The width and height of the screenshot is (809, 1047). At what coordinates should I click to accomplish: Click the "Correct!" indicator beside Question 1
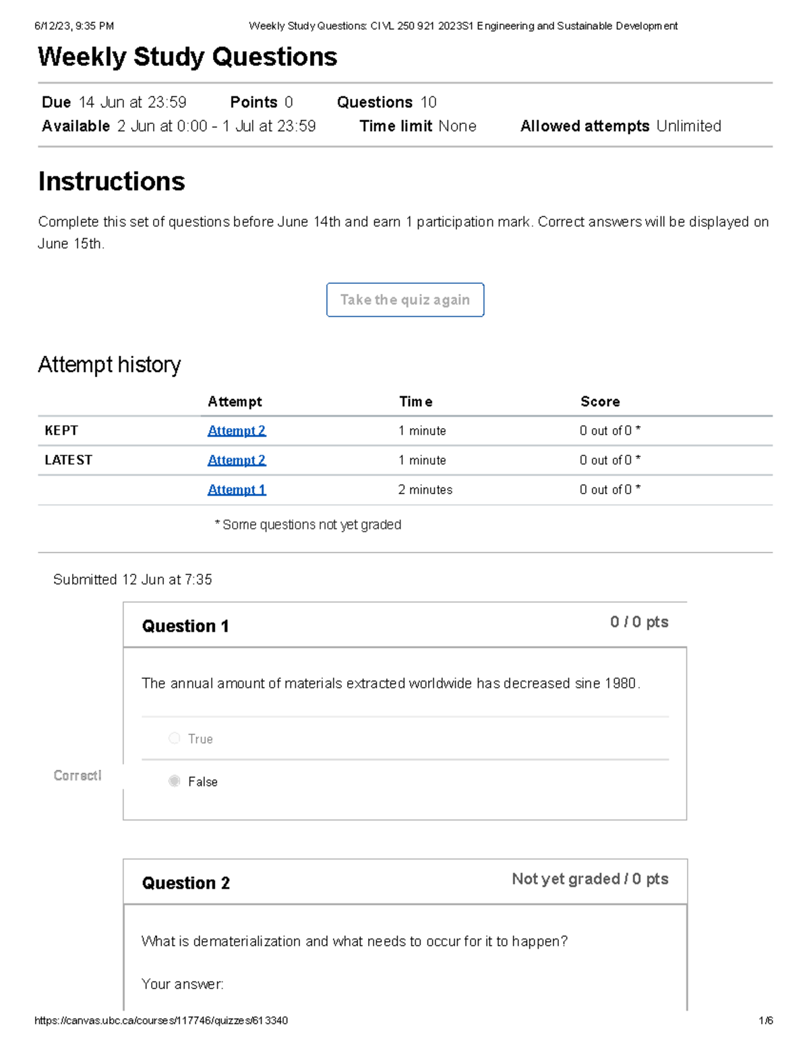pyautogui.click(x=77, y=776)
